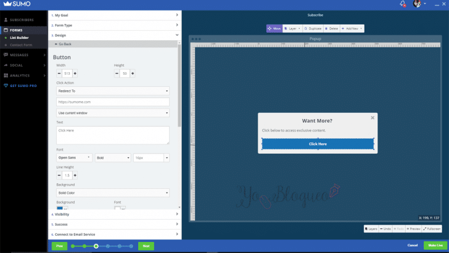The image size is (449, 253).
Task: Open the Click Action dropdown
Action: (113, 91)
